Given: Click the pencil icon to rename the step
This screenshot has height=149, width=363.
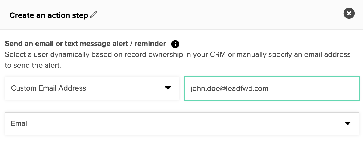Looking at the screenshot, I should pyautogui.click(x=94, y=15).
